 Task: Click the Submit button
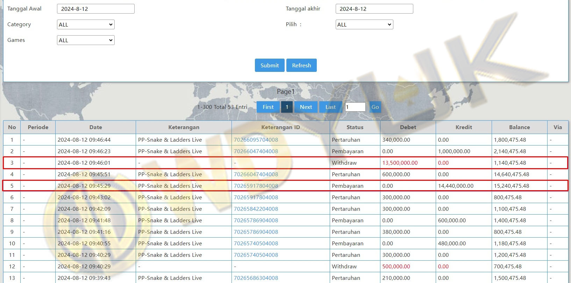pos(270,65)
